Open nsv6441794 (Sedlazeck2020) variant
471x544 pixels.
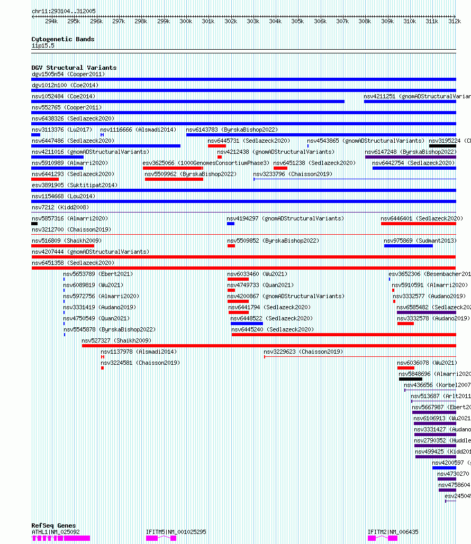pyautogui.click(x=269, y=307)
